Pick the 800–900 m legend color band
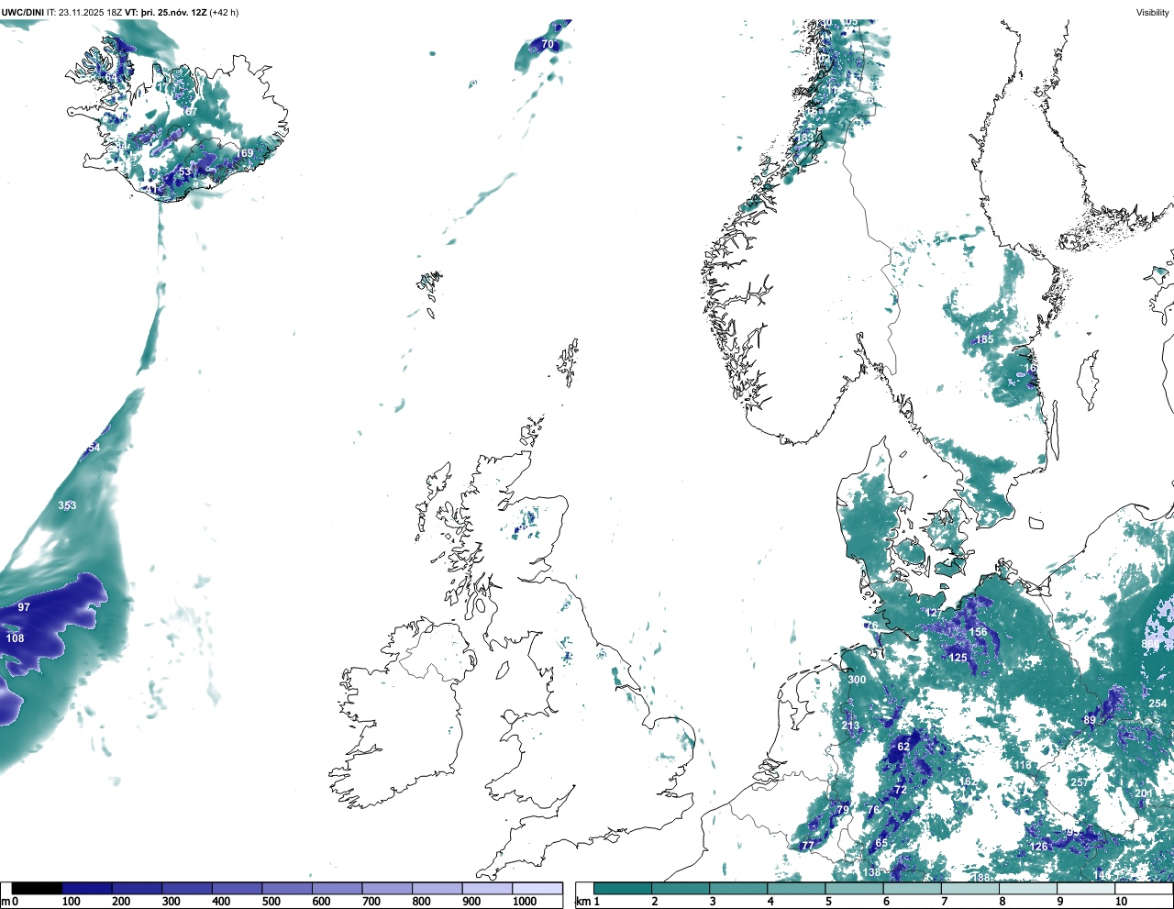Screen dimensions: 1174x909 click(x=437, y=888)
